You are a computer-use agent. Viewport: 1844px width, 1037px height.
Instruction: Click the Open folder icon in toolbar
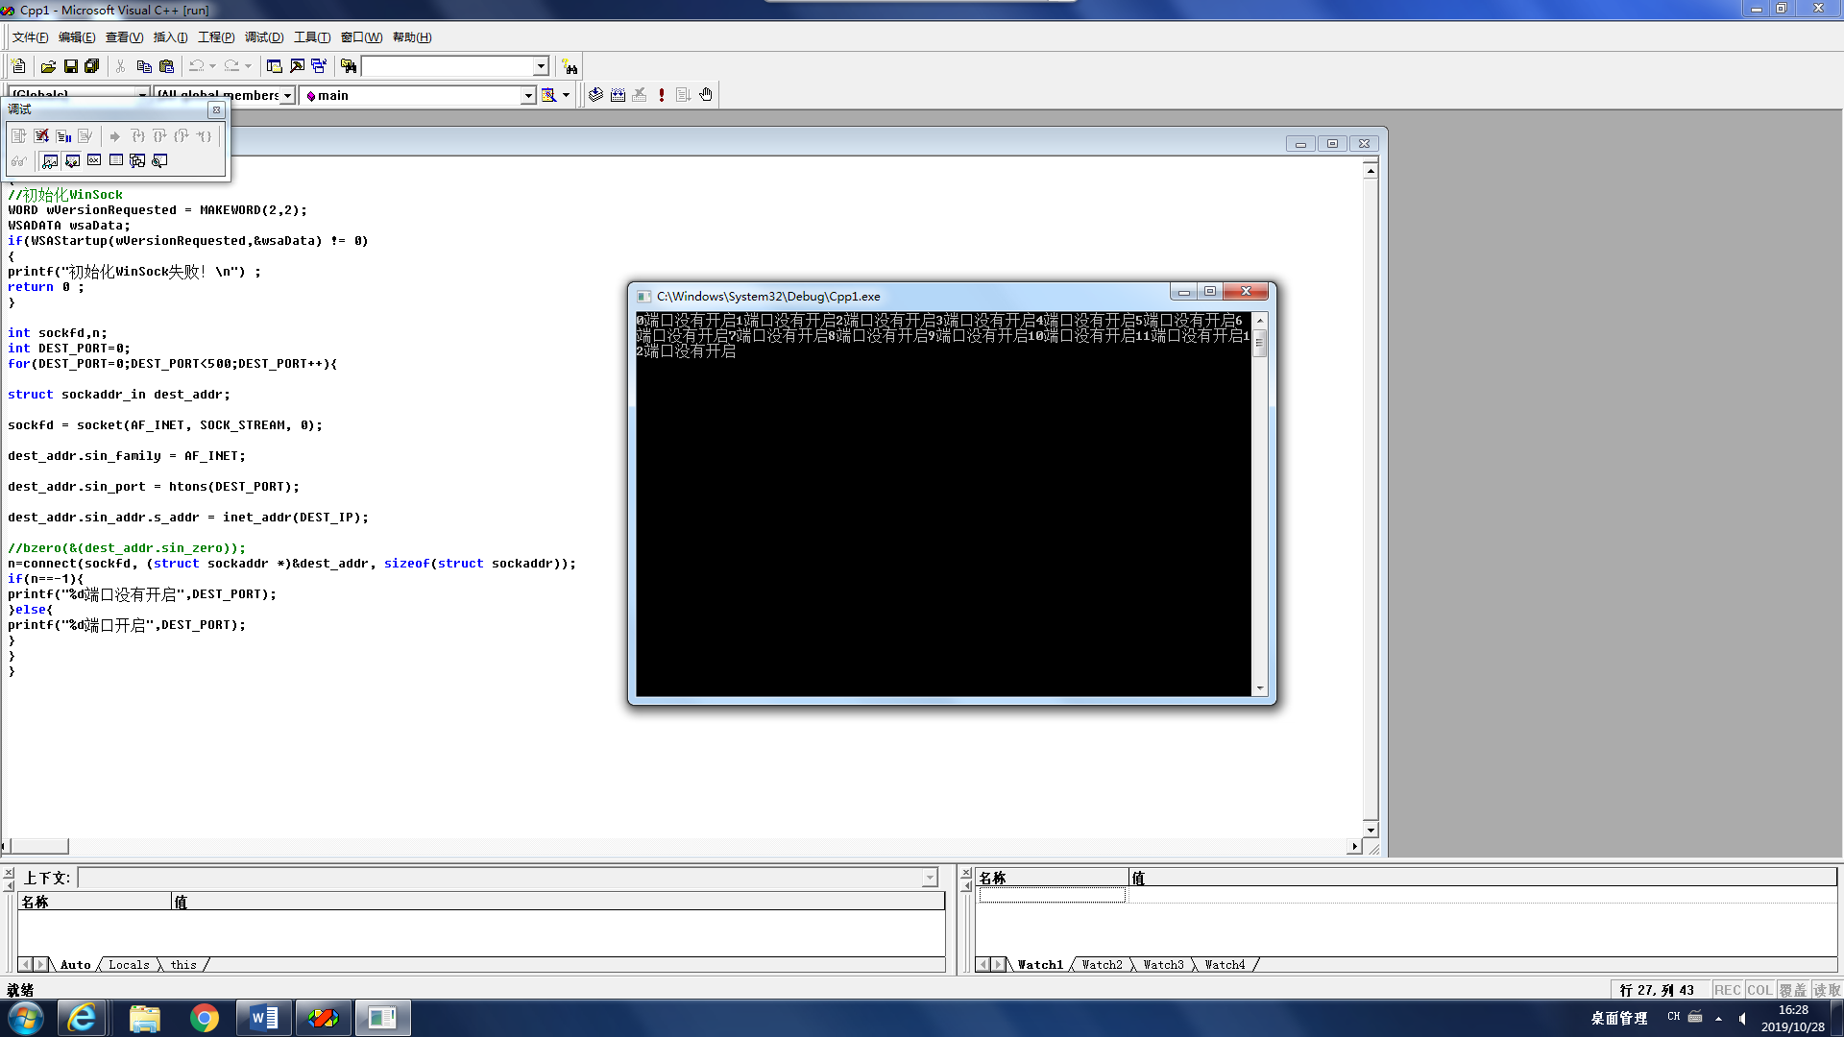[48, 66]
